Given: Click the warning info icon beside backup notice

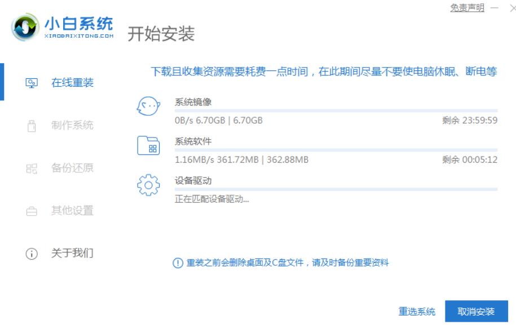Looking at the screenshot, I should (x=178, y=263).
